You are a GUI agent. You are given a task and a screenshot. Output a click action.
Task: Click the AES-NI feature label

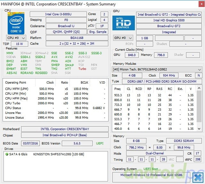[12, 73]
